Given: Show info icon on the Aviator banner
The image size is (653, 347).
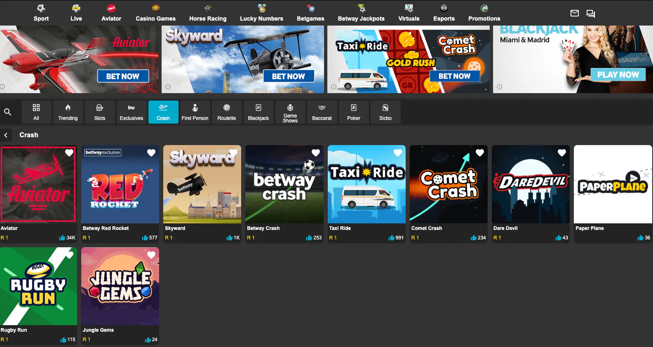Looking at the screenshot, I should 2,87.
